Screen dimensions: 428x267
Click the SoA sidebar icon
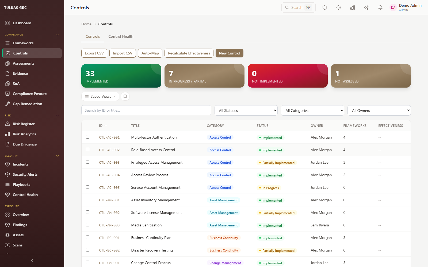[x=7, y=84]
